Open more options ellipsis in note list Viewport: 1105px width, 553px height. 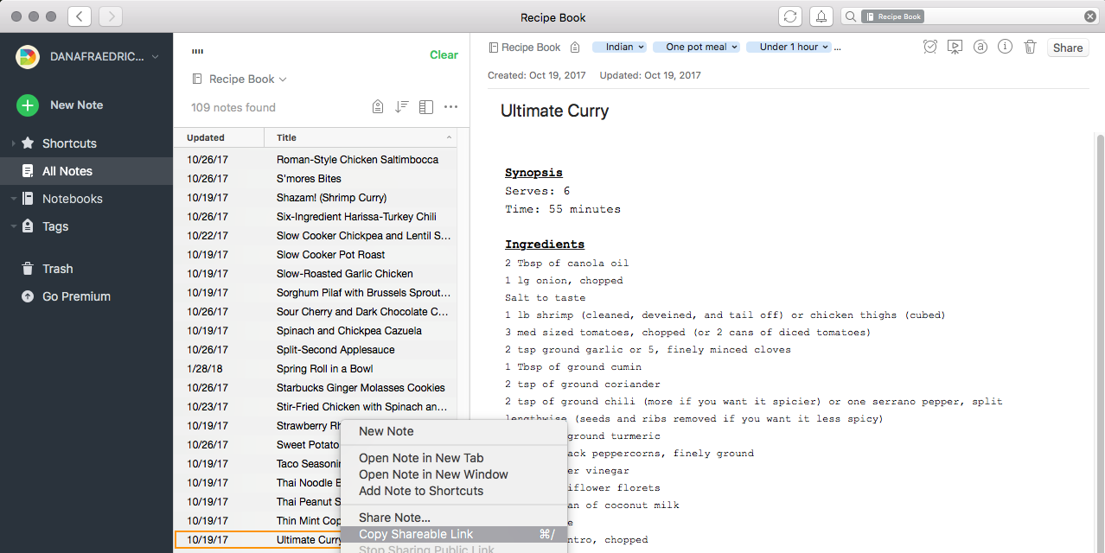(450, 107)
